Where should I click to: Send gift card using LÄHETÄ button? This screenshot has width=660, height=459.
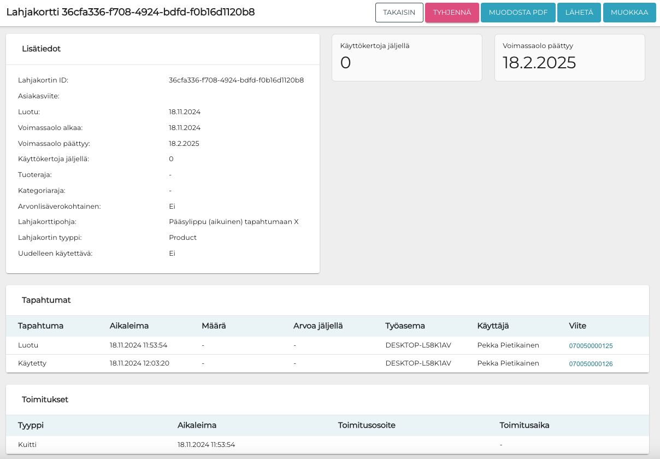tap(579, 13)
